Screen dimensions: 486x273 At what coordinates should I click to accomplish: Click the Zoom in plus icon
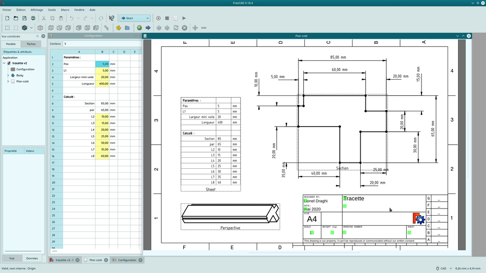pyautogui.click(x=195, y=28)
